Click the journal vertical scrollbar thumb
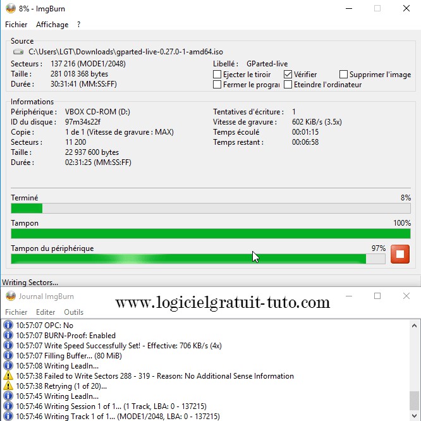 414,401
